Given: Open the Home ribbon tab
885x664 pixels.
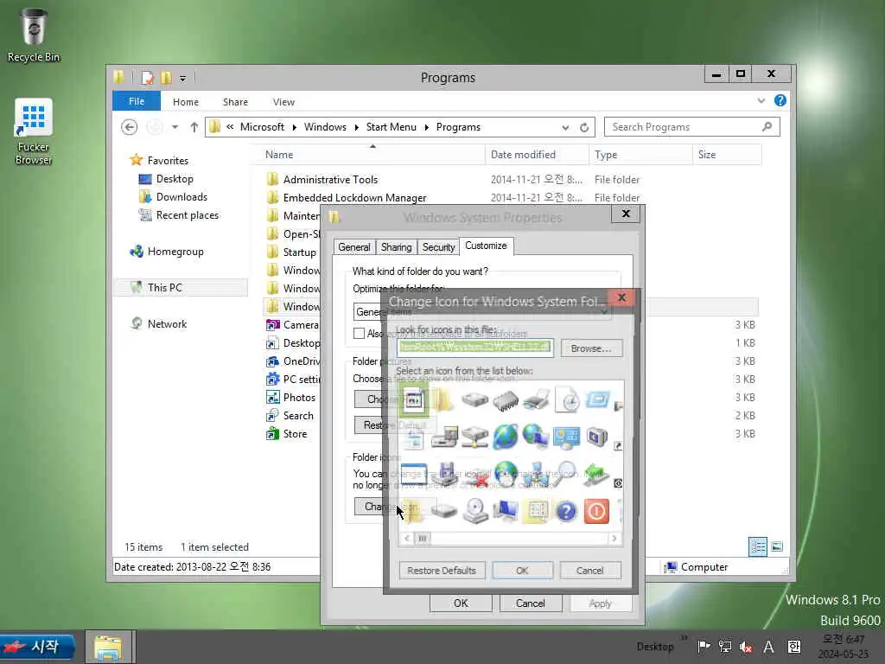Looking at the screenshot, I should [x=186, y=102].
